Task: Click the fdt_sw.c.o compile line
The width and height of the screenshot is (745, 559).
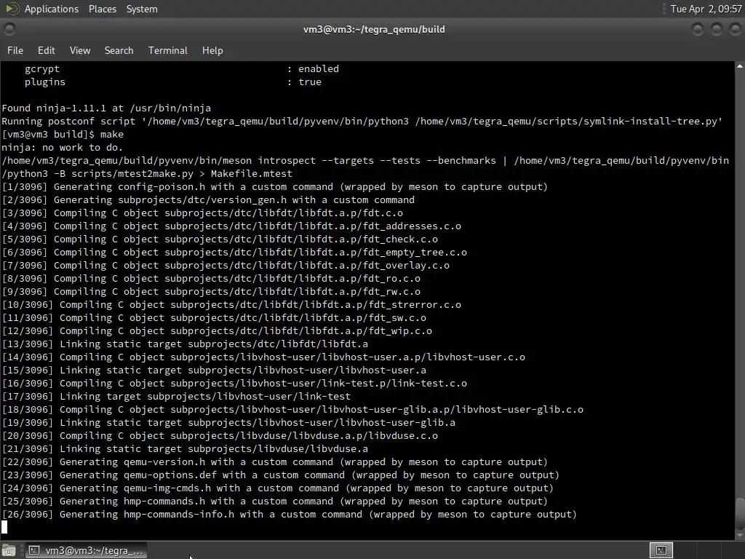Action: (214, 318)
